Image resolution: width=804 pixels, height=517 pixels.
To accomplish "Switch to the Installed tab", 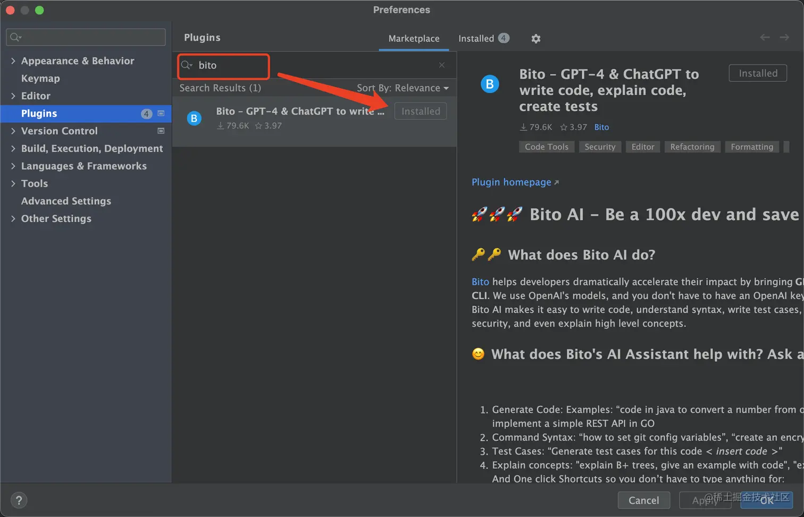I will 483,38.
